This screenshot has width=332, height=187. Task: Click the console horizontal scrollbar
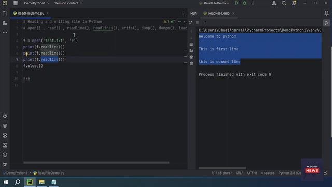(x=223, y=168)
